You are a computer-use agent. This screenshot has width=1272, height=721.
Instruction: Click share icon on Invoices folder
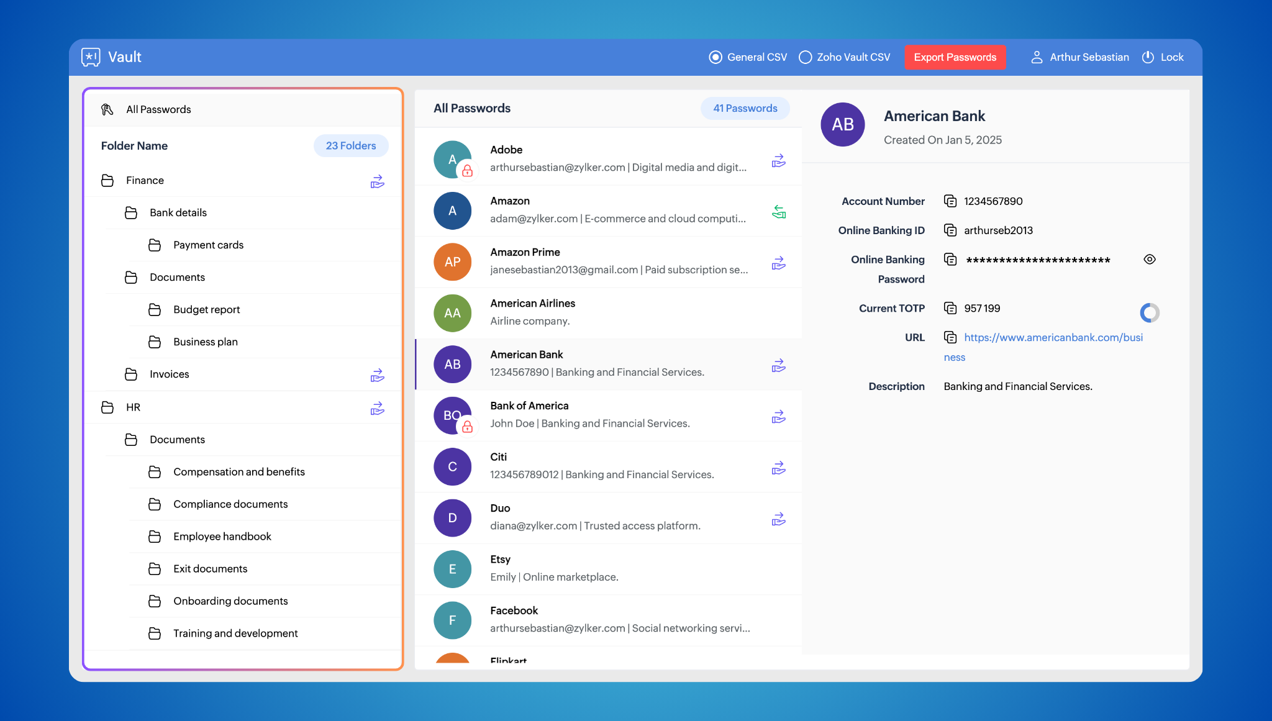(377, 375)
